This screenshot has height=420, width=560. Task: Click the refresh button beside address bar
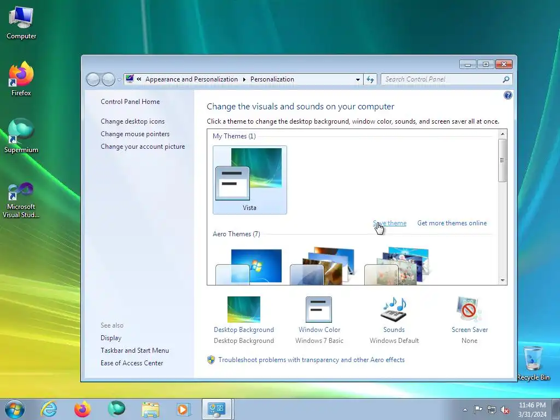pos(370,79)
